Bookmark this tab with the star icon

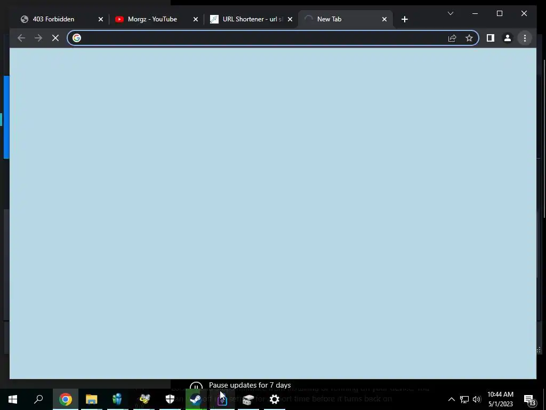click(x=469, y=38)
